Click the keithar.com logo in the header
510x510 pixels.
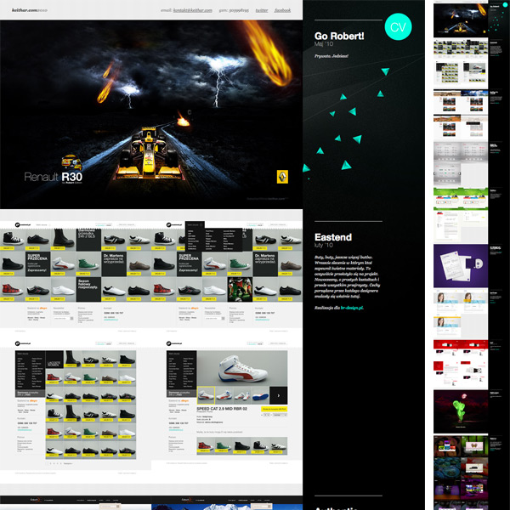coord(29,10)
